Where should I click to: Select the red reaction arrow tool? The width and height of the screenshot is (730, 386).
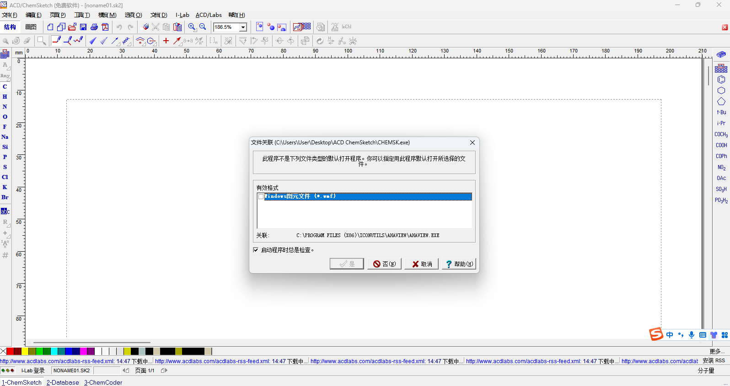point(177,41)
